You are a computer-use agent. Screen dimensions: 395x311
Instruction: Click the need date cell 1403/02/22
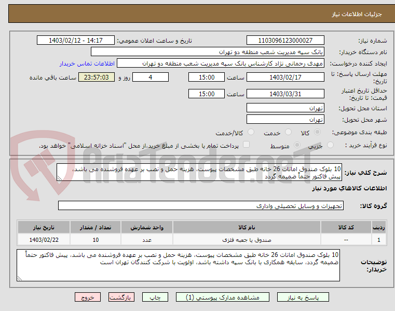pos(44,240)
